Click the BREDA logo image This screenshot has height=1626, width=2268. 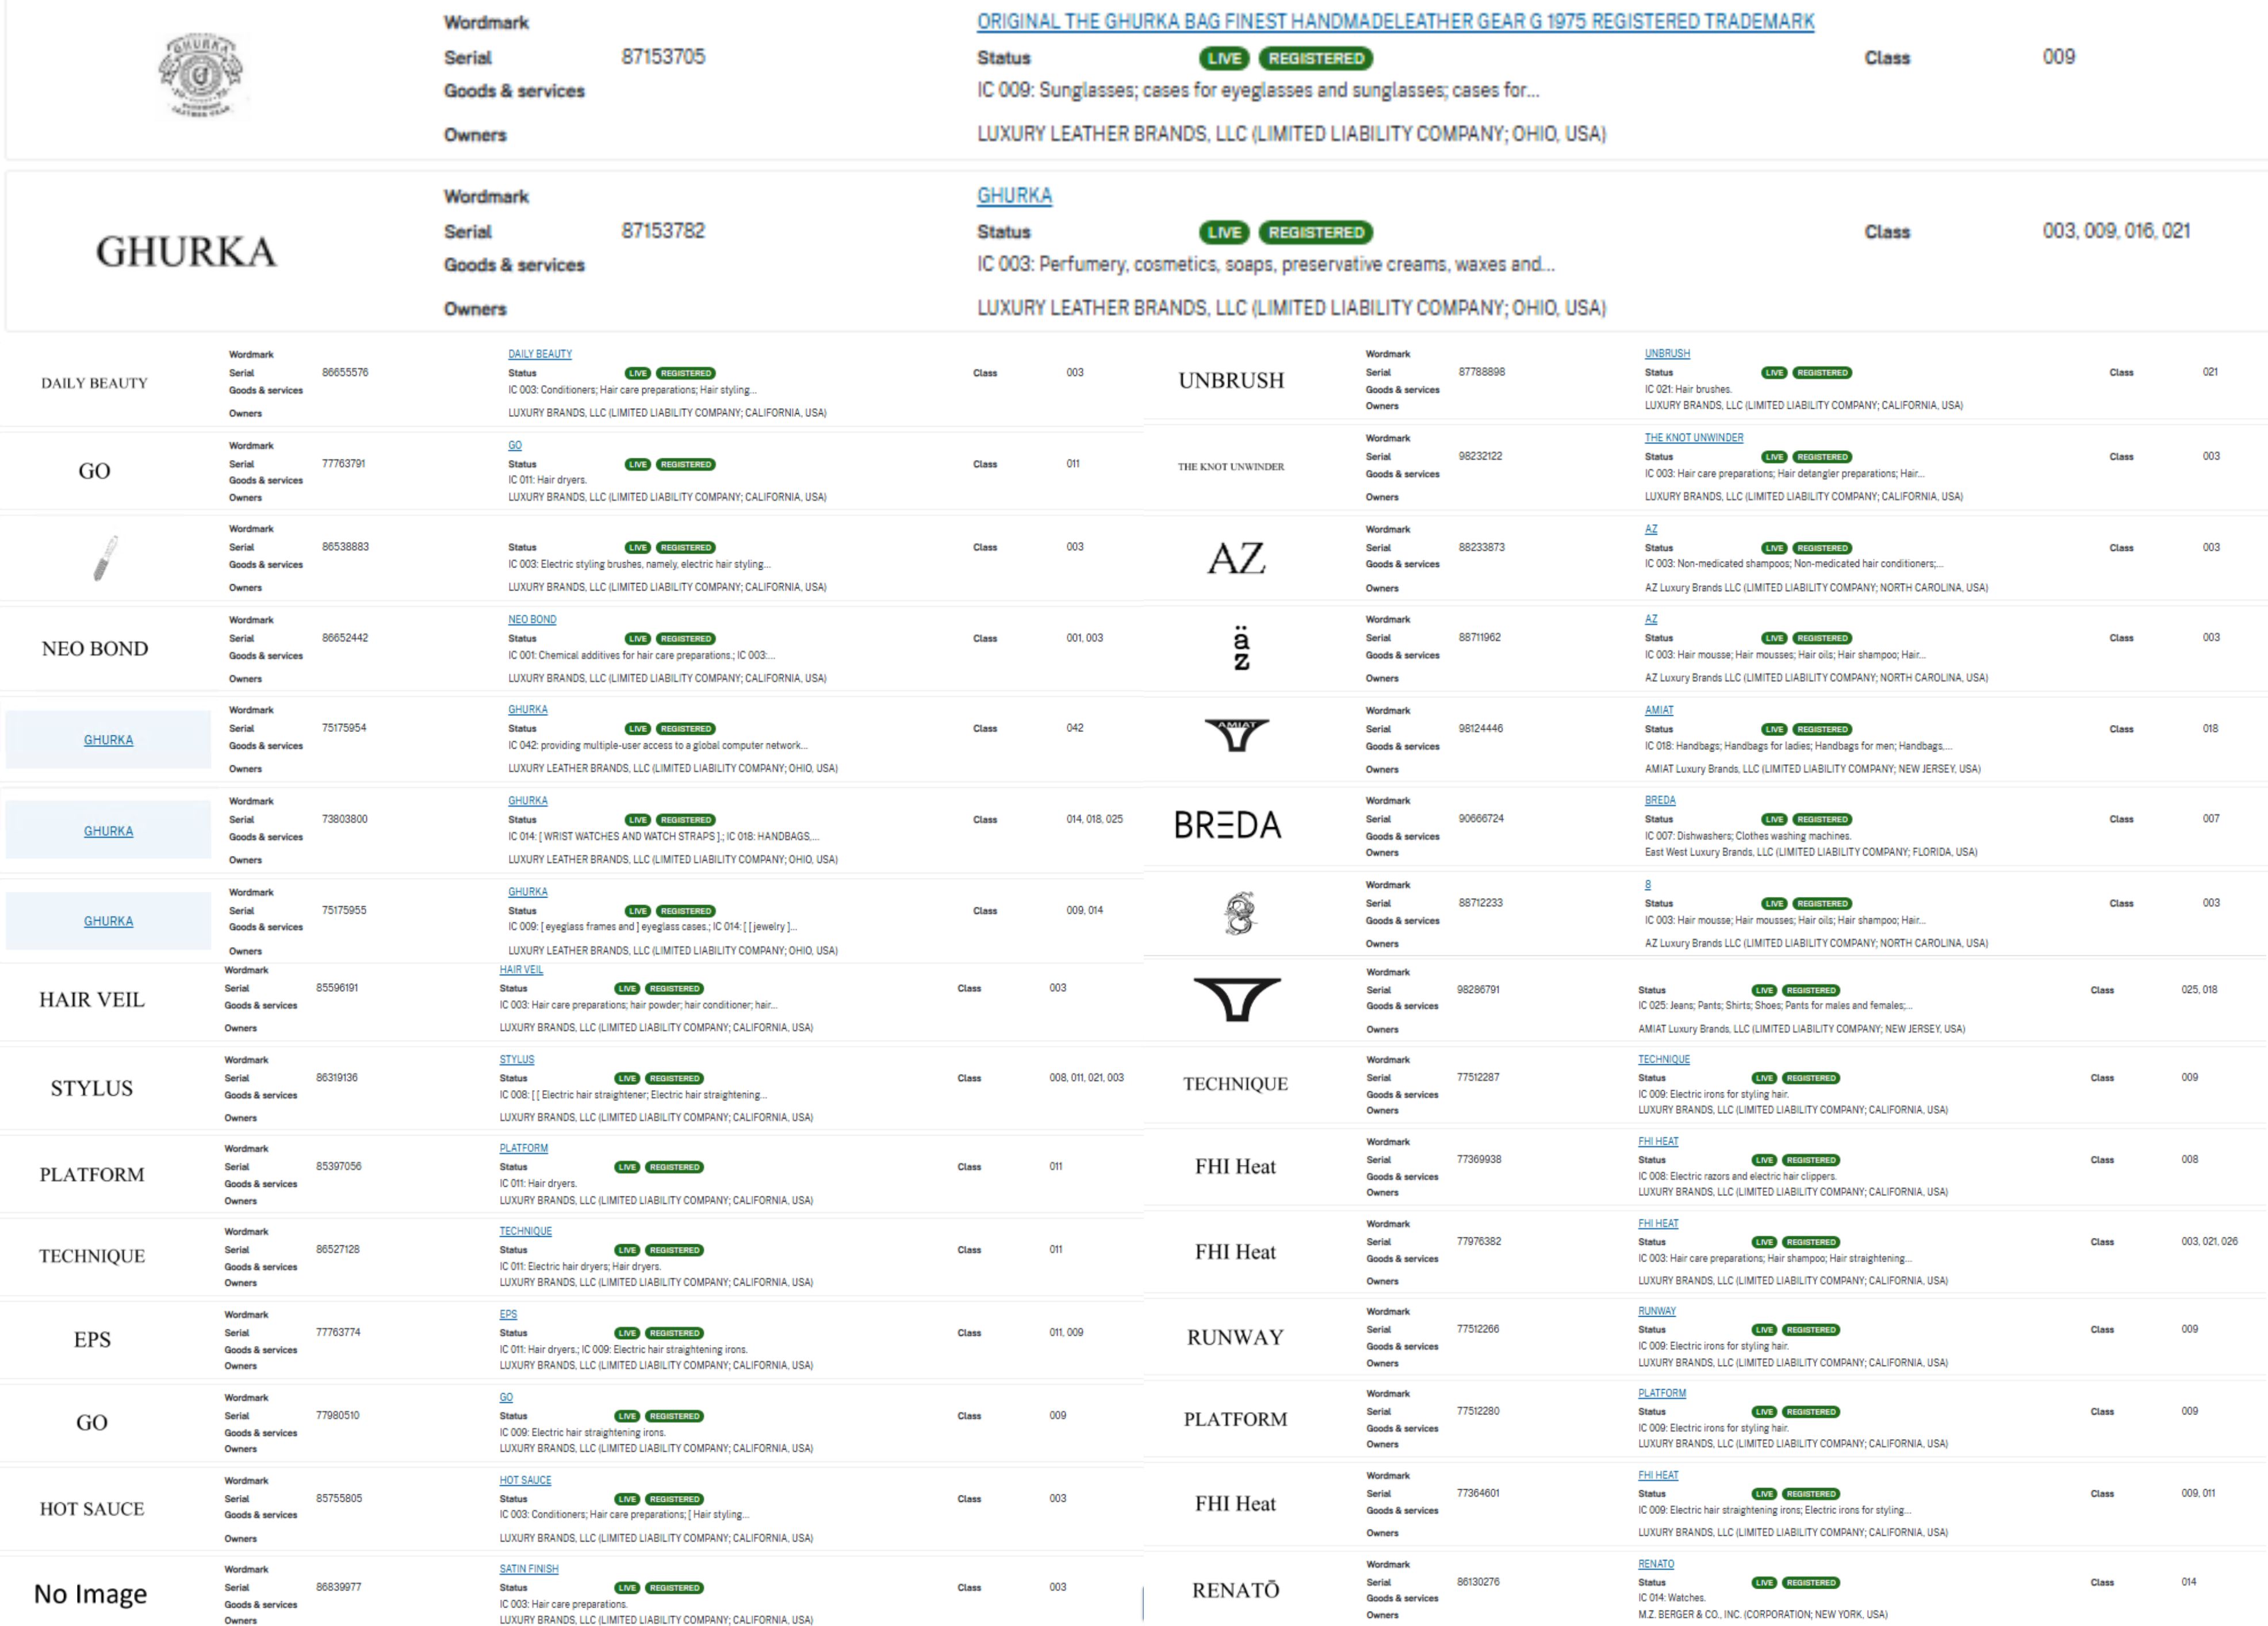point(1227,825)
